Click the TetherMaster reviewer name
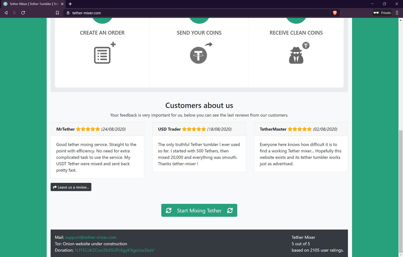The image size is (403, 257). (273, 129)
